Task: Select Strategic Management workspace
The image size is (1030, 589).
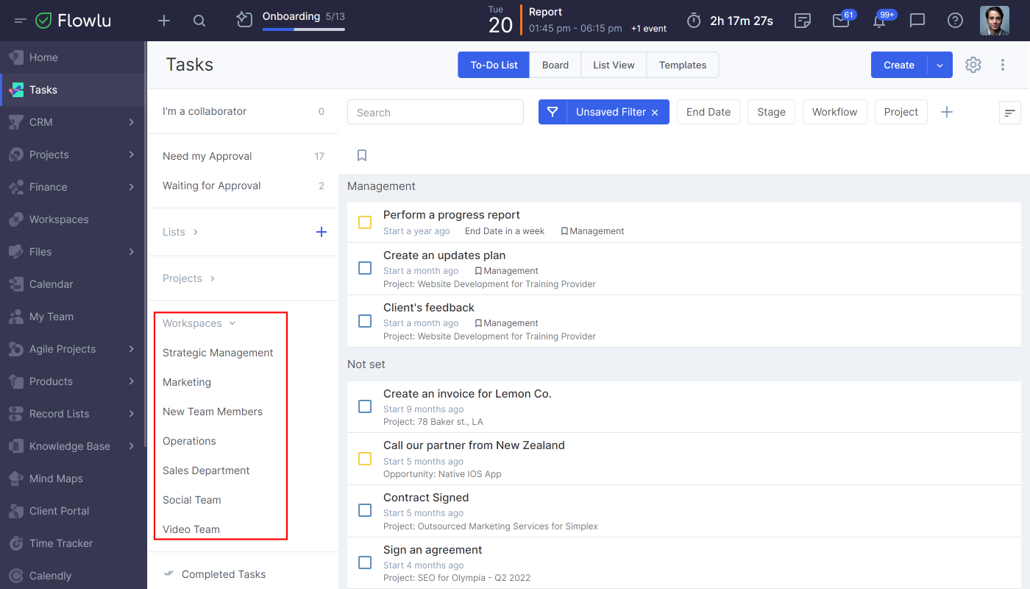Action: [218, 353]
